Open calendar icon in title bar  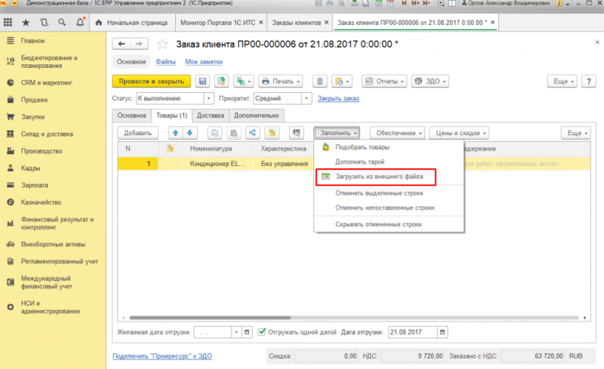[390, 3]
